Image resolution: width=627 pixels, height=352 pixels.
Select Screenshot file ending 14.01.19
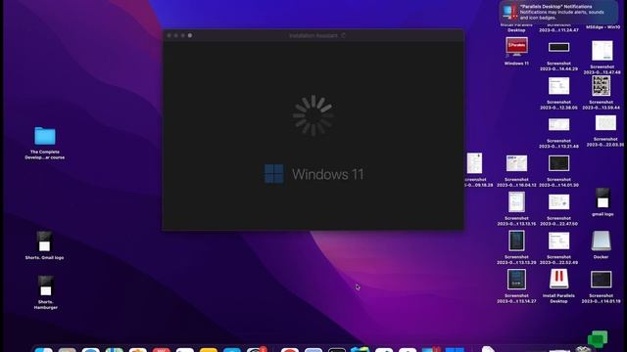pos(601,280)
